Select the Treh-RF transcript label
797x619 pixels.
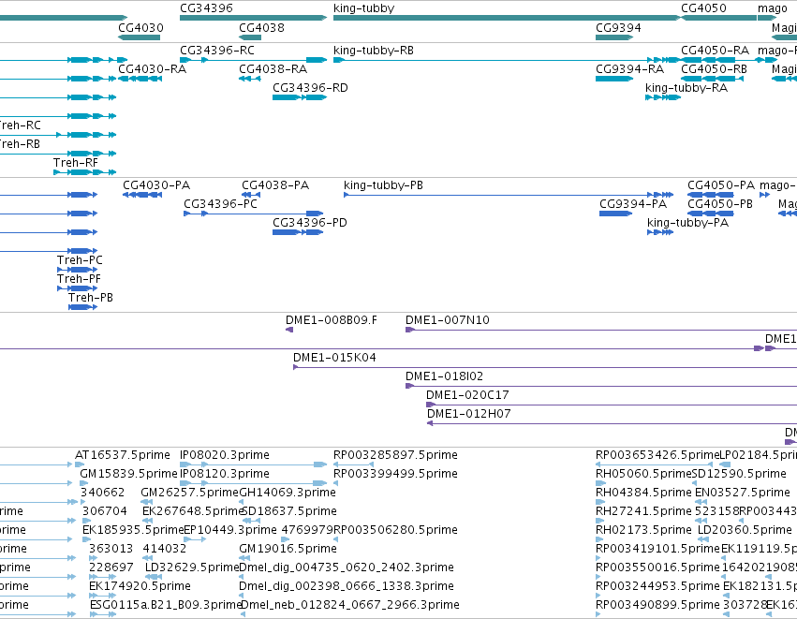76,163
